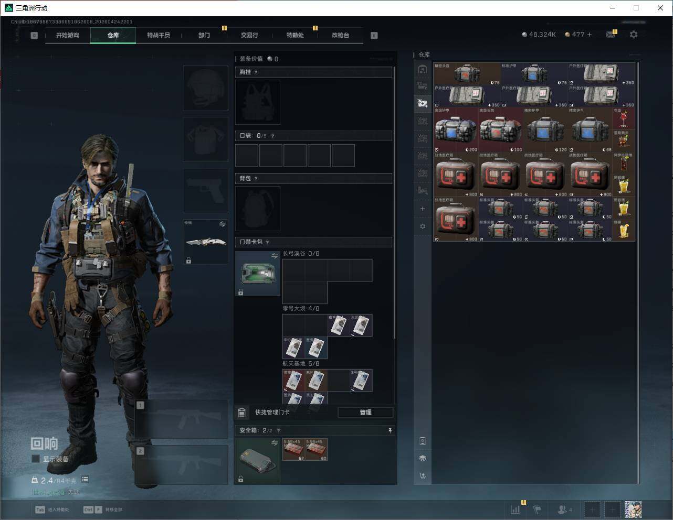Open the mail inbox icon
Image resolution: width=673 pixels, height=520 pixels.
[610, 35]
